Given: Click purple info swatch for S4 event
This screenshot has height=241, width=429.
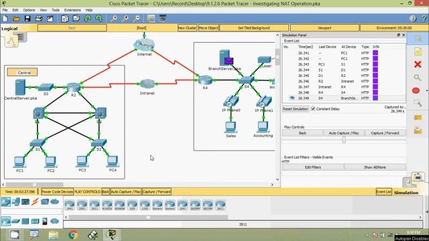Looking at the screenshot, I should [375, 98].
